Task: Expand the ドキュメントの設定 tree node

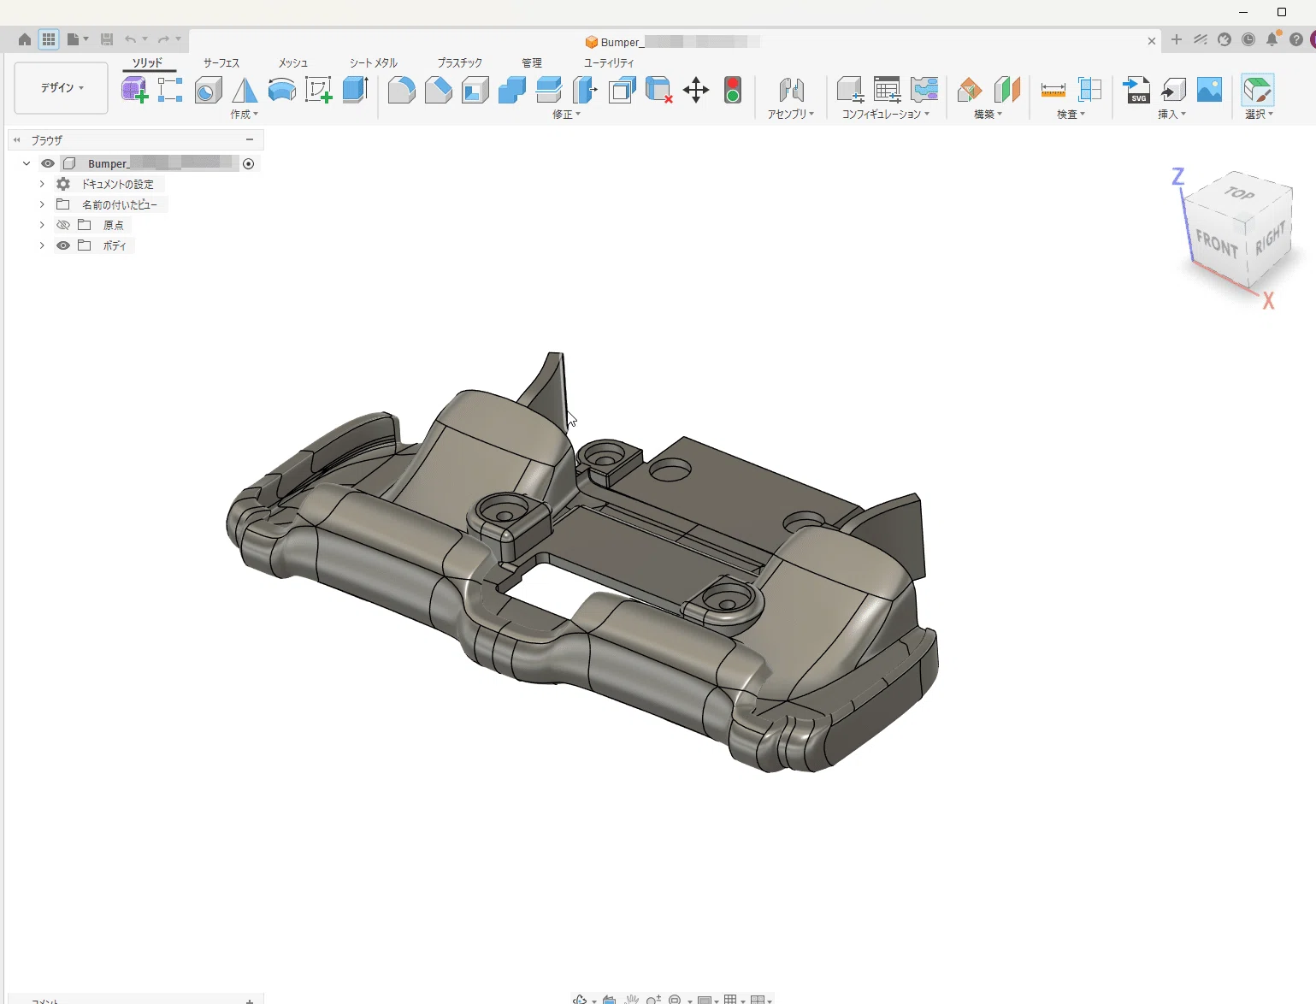Action: [x=42, y=184]
